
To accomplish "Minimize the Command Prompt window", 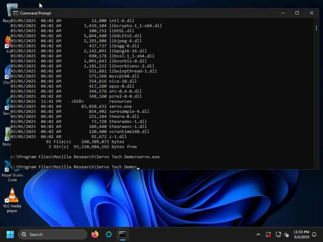I will pyautogui.click(x=283, y=13).
